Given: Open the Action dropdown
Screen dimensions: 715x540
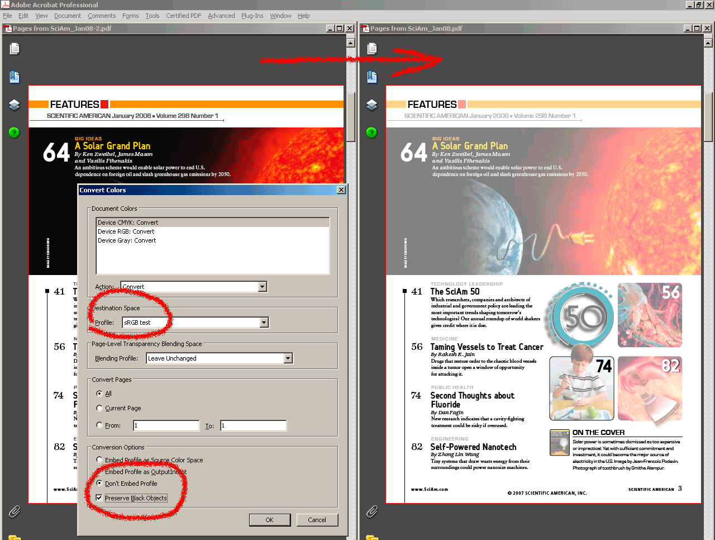Looking at the screenshot, I should click(263, 287).
